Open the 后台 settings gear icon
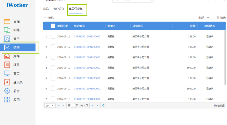The height and width of the screenshot is (125, 227). [7, 91]
